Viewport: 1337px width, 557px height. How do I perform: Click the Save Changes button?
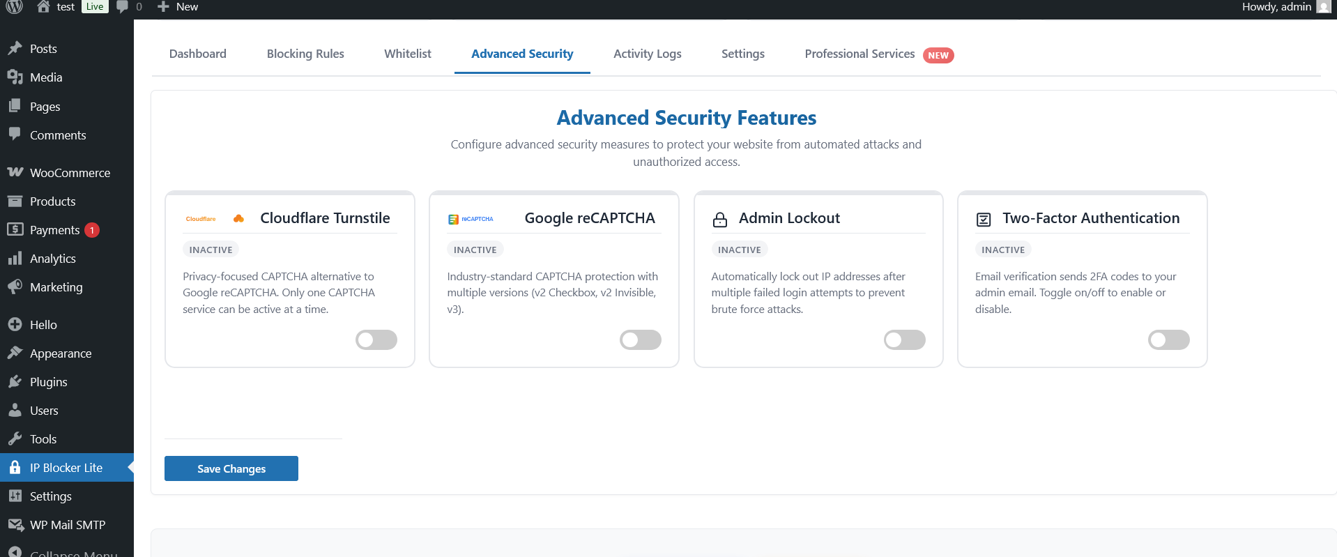pos(231,468)
